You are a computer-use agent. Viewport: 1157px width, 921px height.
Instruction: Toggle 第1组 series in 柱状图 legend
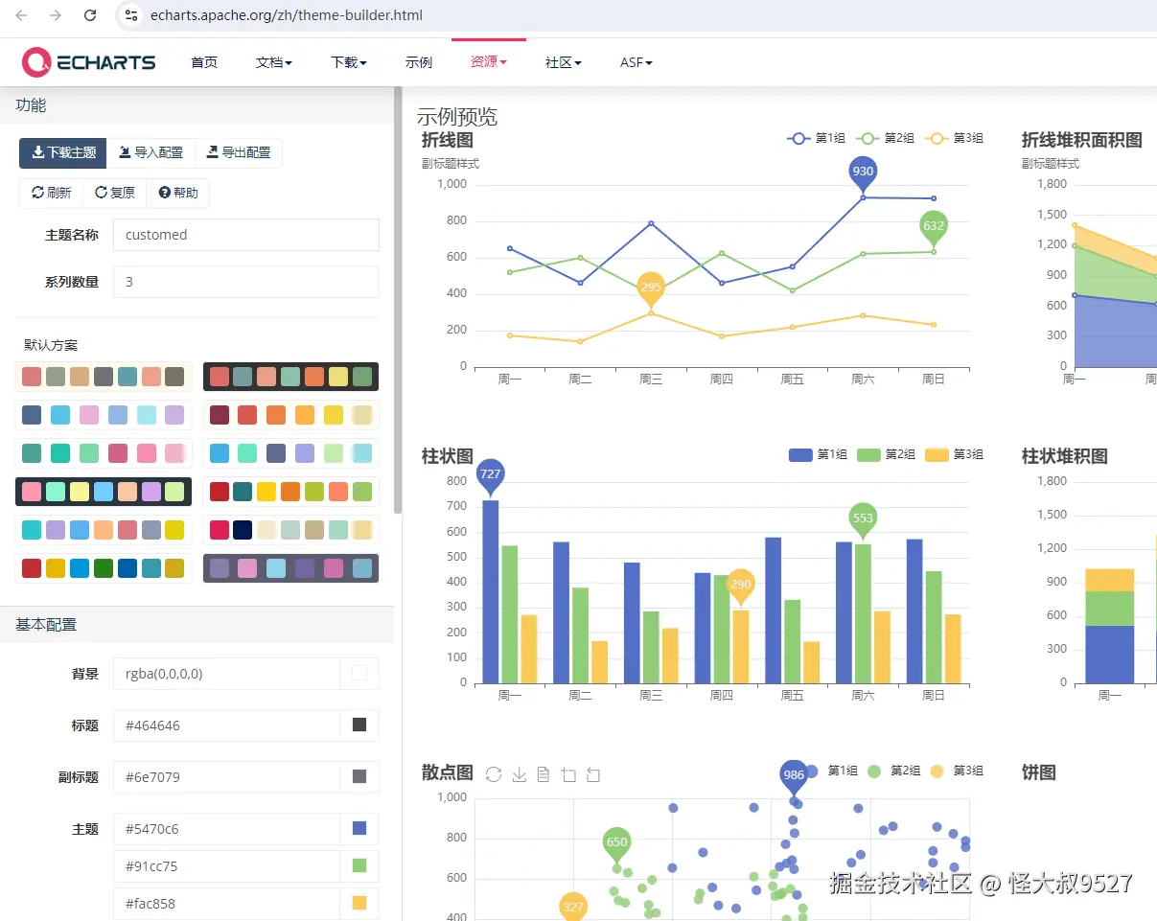(818, 454)
